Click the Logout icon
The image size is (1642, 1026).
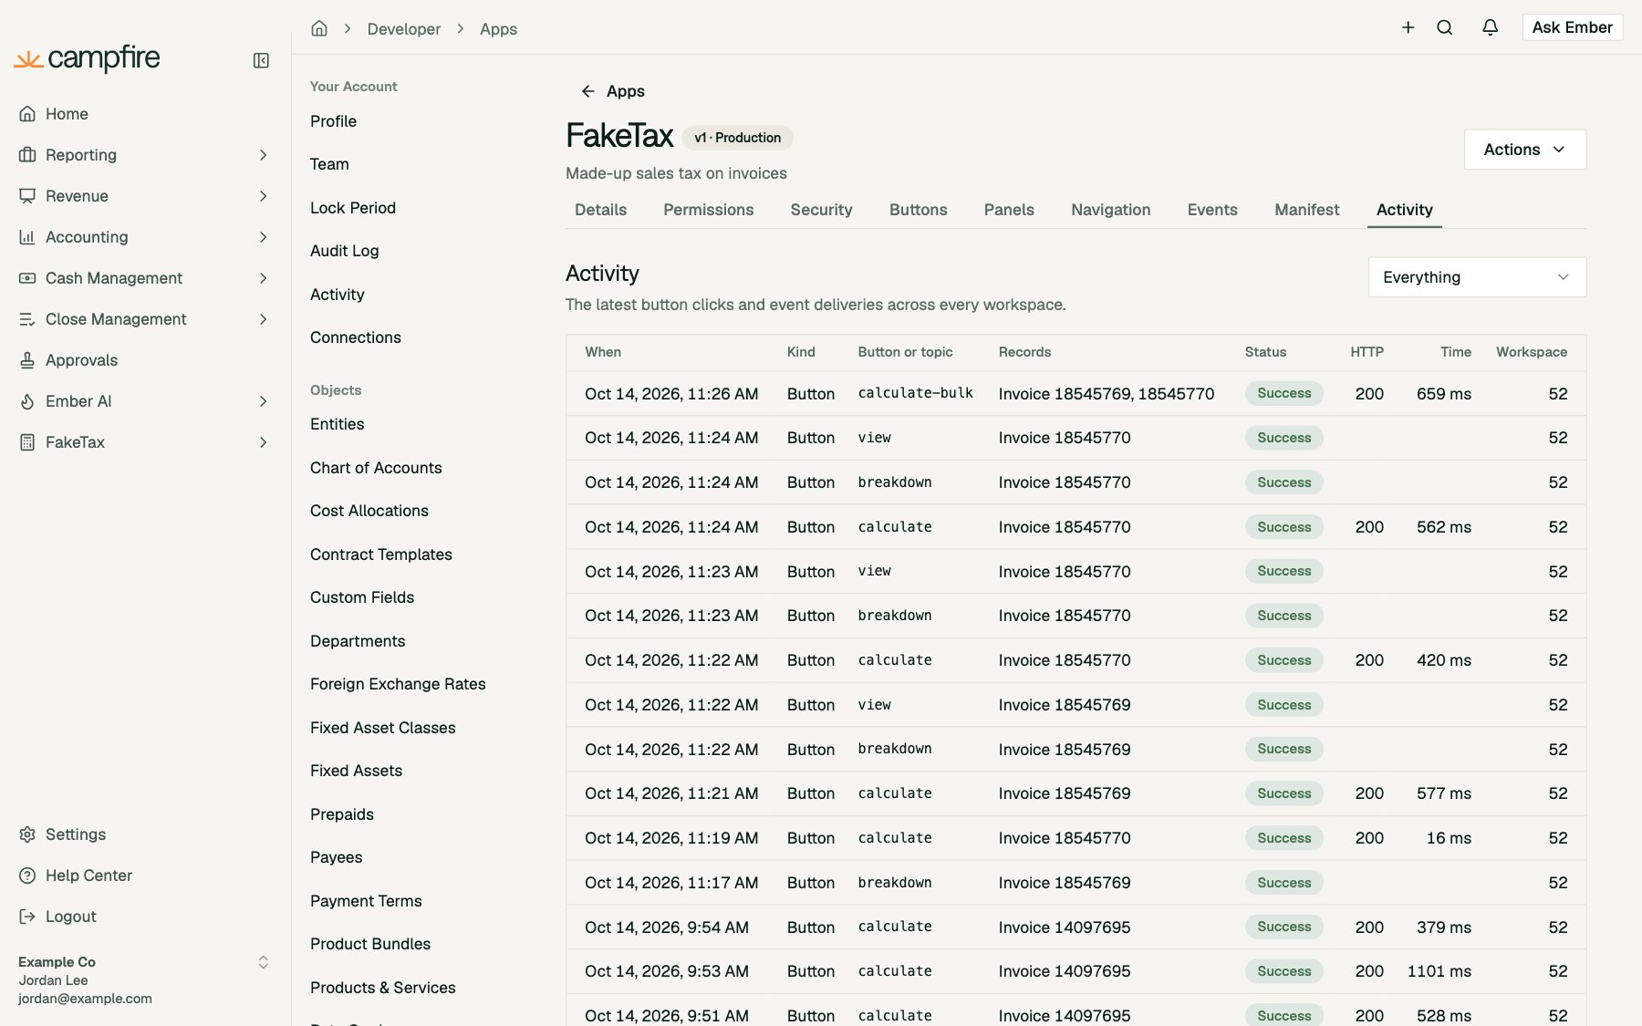coord(27,917)
